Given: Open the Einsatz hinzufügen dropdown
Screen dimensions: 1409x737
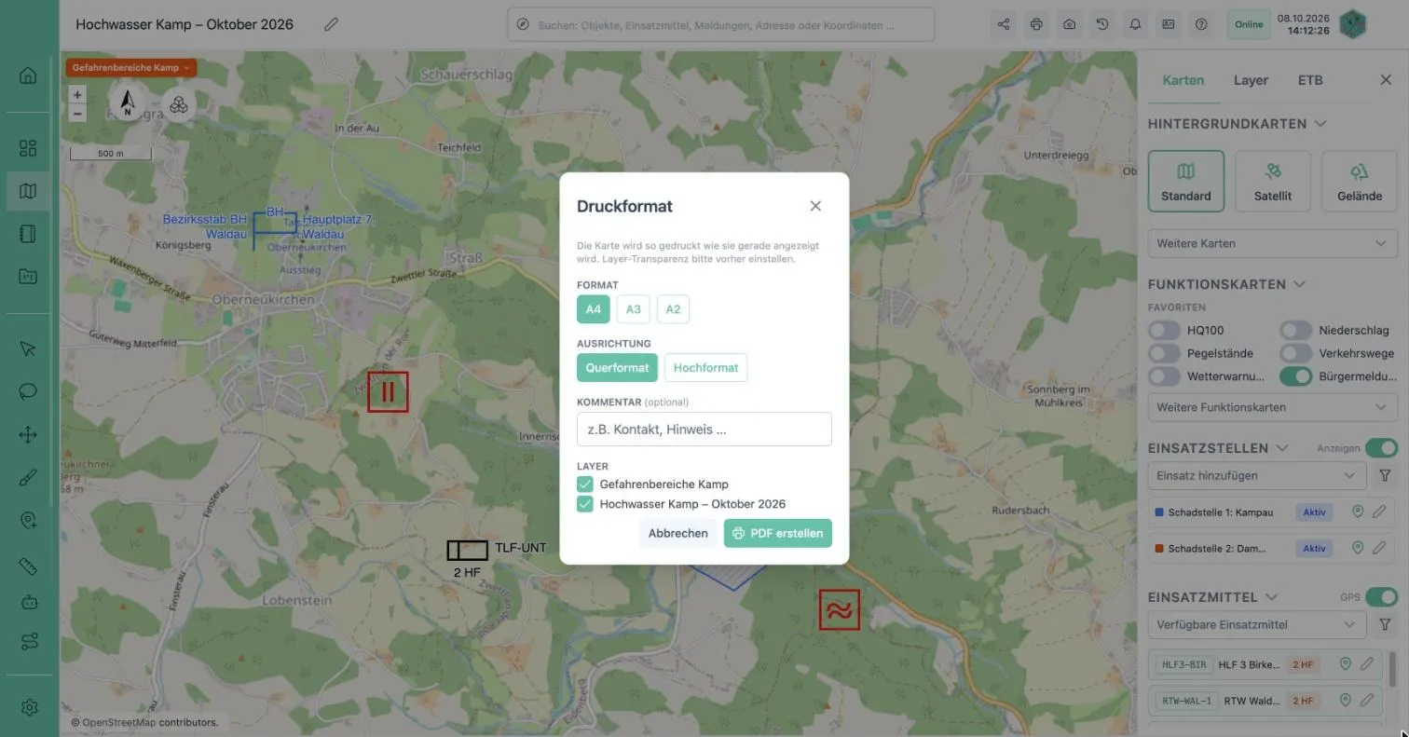Looking at the screenshot, I should click(1256, 475).
